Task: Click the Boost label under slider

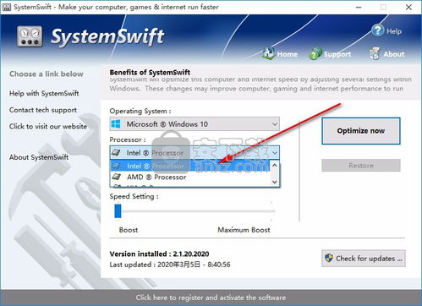Action: coord(129,230)
